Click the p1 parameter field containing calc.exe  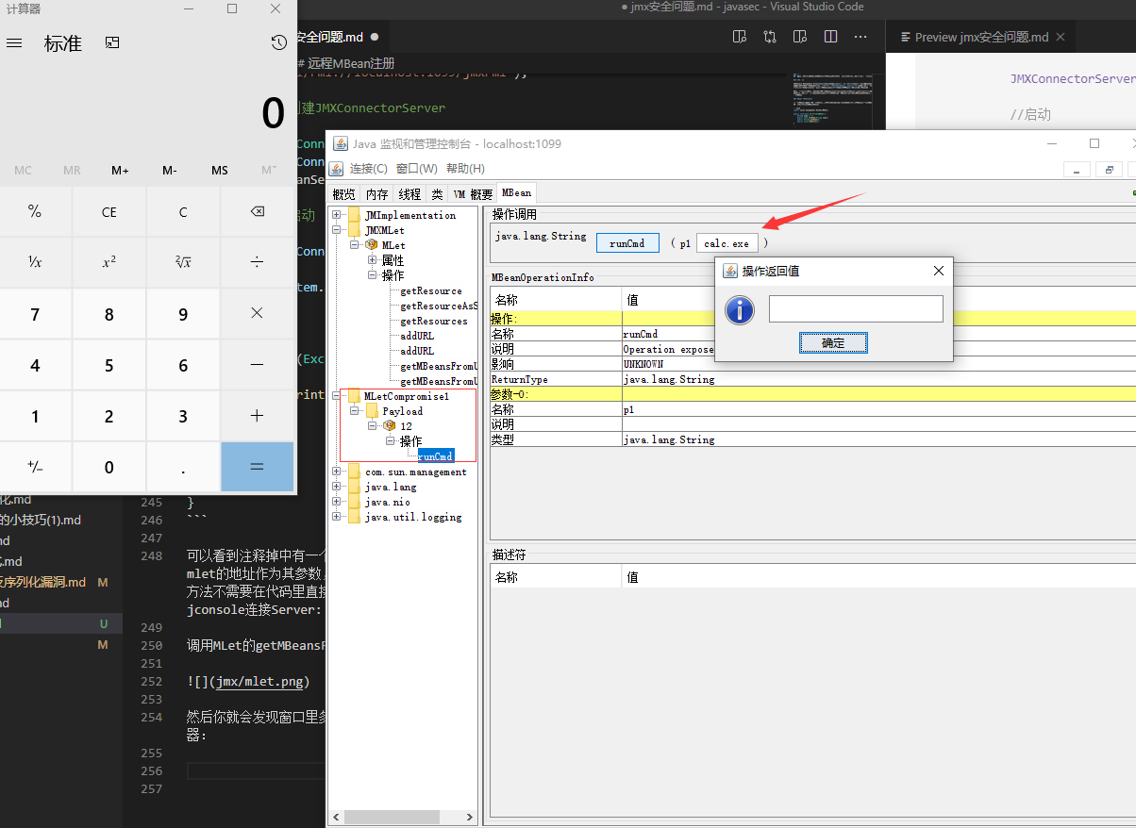click(727, 243)
